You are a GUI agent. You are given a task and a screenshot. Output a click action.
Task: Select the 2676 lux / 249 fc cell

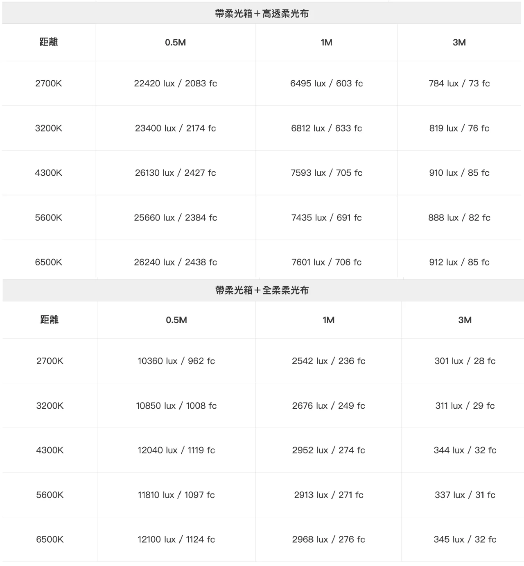[x=328, y=405]
